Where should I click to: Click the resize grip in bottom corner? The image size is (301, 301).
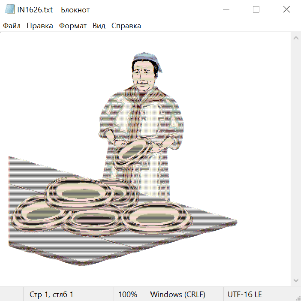(297, 297)
